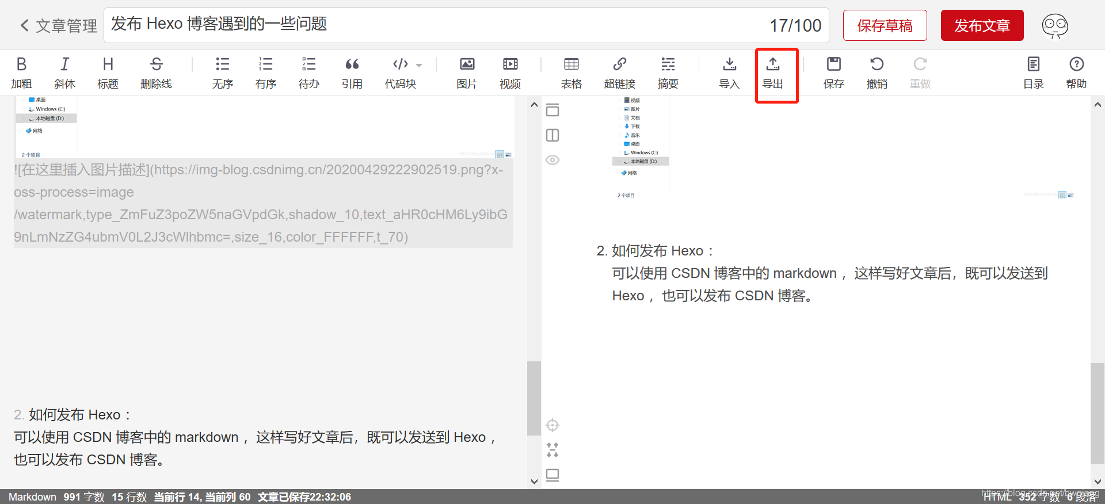Import a file with the 导入 tool

tap(729, 72)
